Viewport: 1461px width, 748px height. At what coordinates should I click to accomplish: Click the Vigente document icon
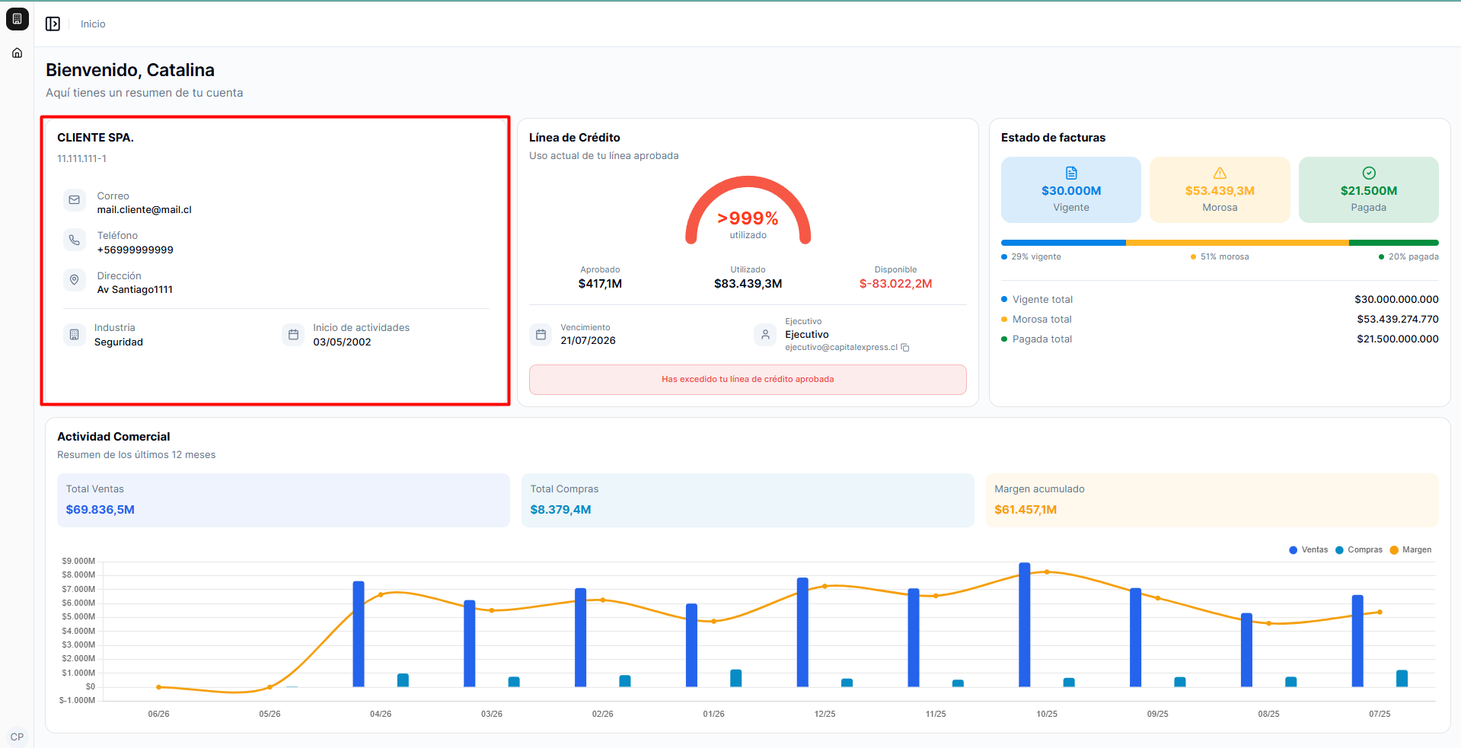point(1071,173)
